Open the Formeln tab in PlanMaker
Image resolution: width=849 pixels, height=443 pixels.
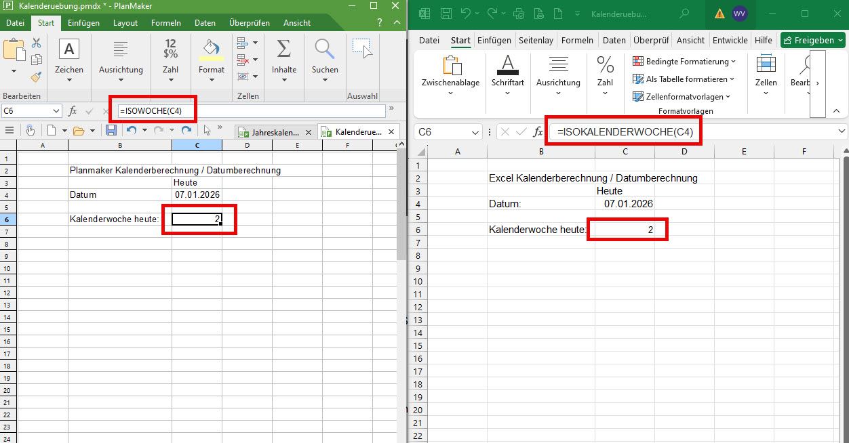tap(165, 23)
